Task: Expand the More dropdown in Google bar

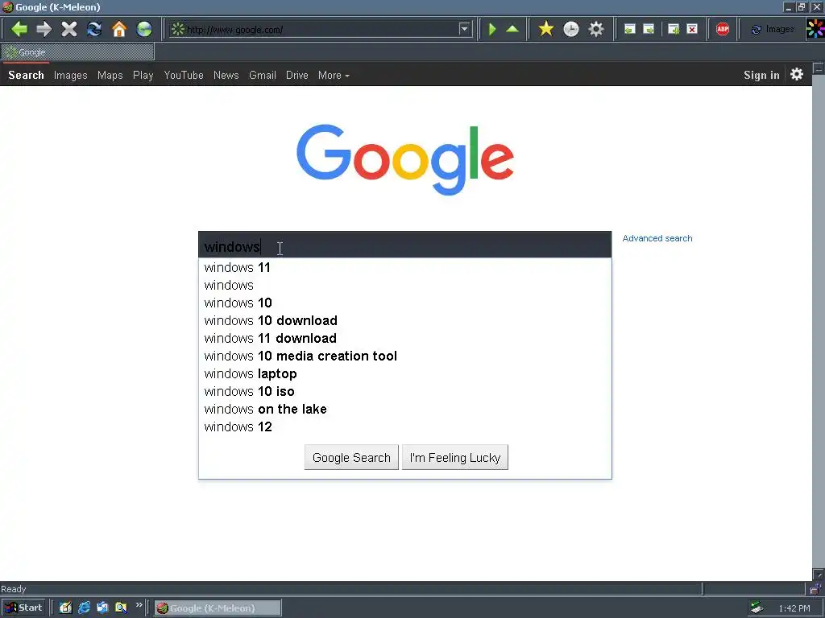Action: tap(334, 75)
